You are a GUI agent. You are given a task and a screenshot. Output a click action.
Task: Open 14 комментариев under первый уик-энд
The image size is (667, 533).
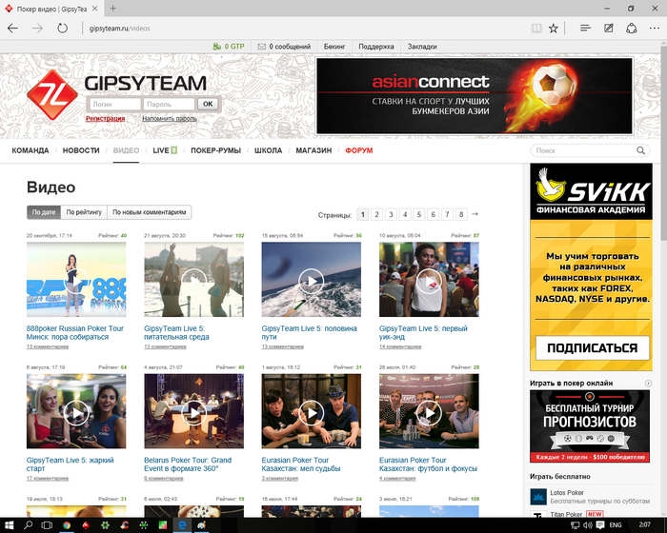point(400,346)
